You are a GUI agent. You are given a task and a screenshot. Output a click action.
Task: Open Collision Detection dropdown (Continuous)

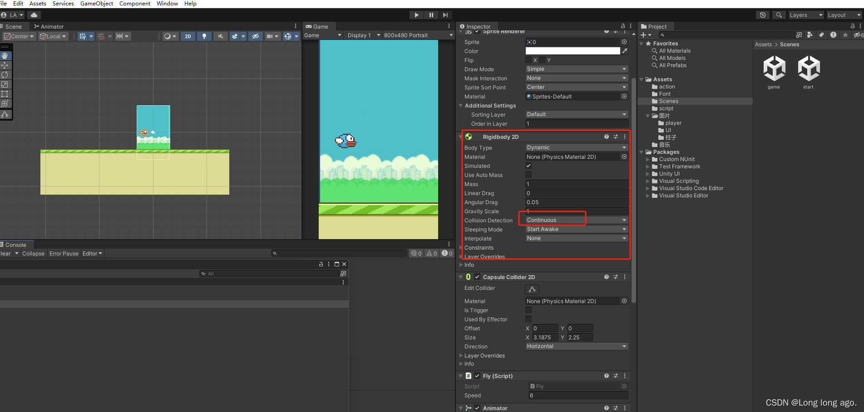(x=577, y=220)
